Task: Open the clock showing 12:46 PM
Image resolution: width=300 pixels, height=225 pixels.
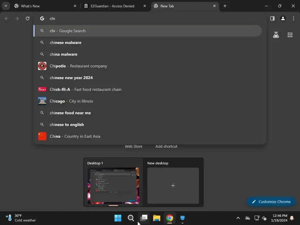Action: (279, 218)
